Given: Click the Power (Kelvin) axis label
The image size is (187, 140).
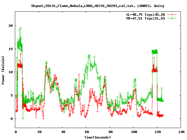Looking at the screenshot, I should [3, 70].
